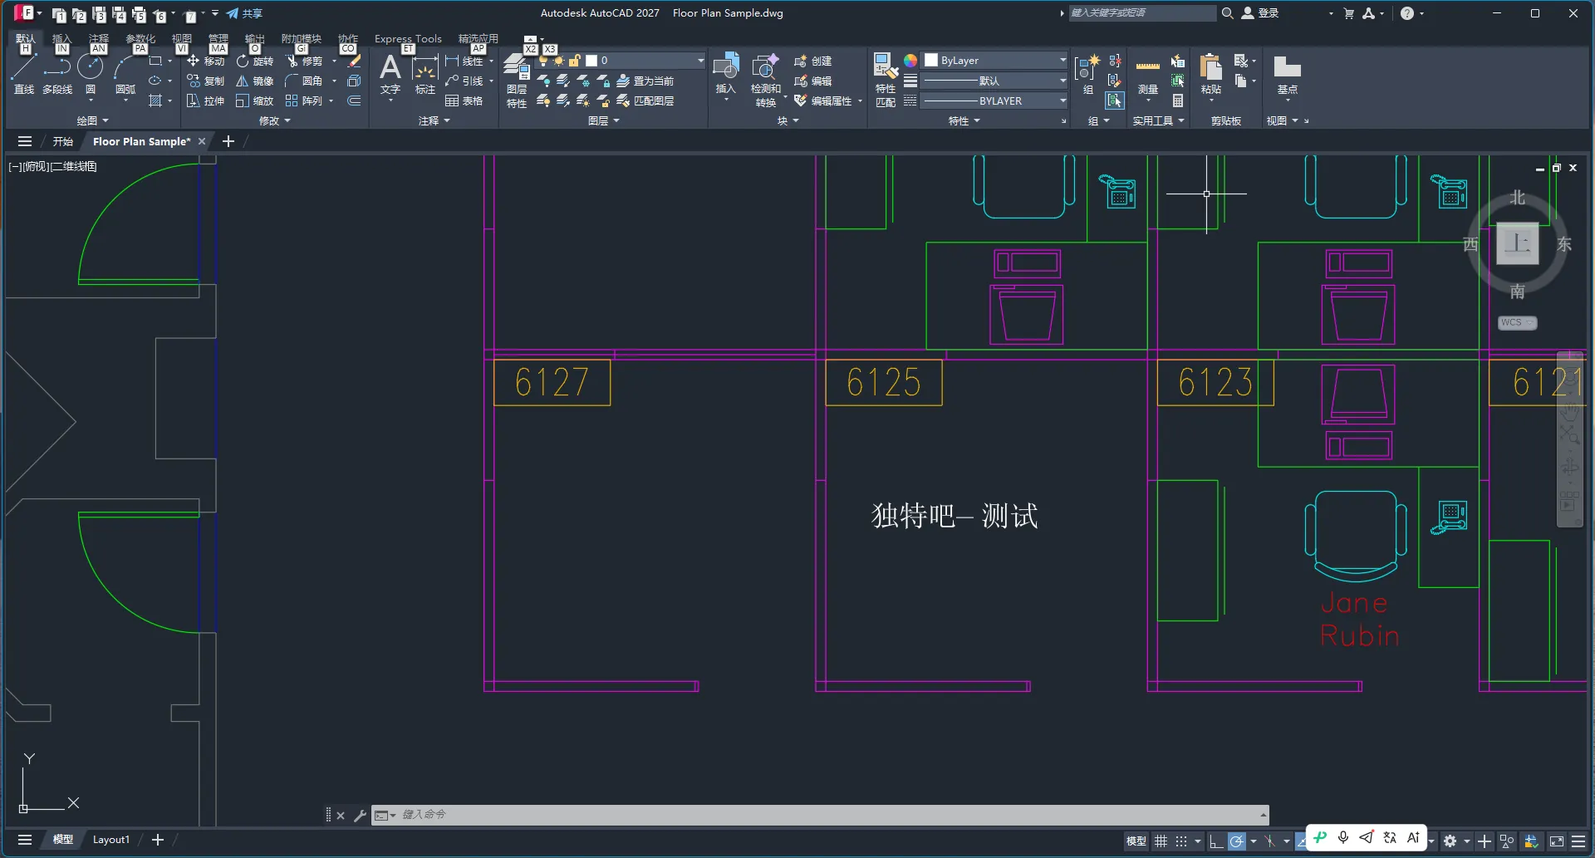Toggle clean screen mode in status bar
The height and width of the screenshot is (858, 1595).
pyautogui.click(x=1557, y=841)
